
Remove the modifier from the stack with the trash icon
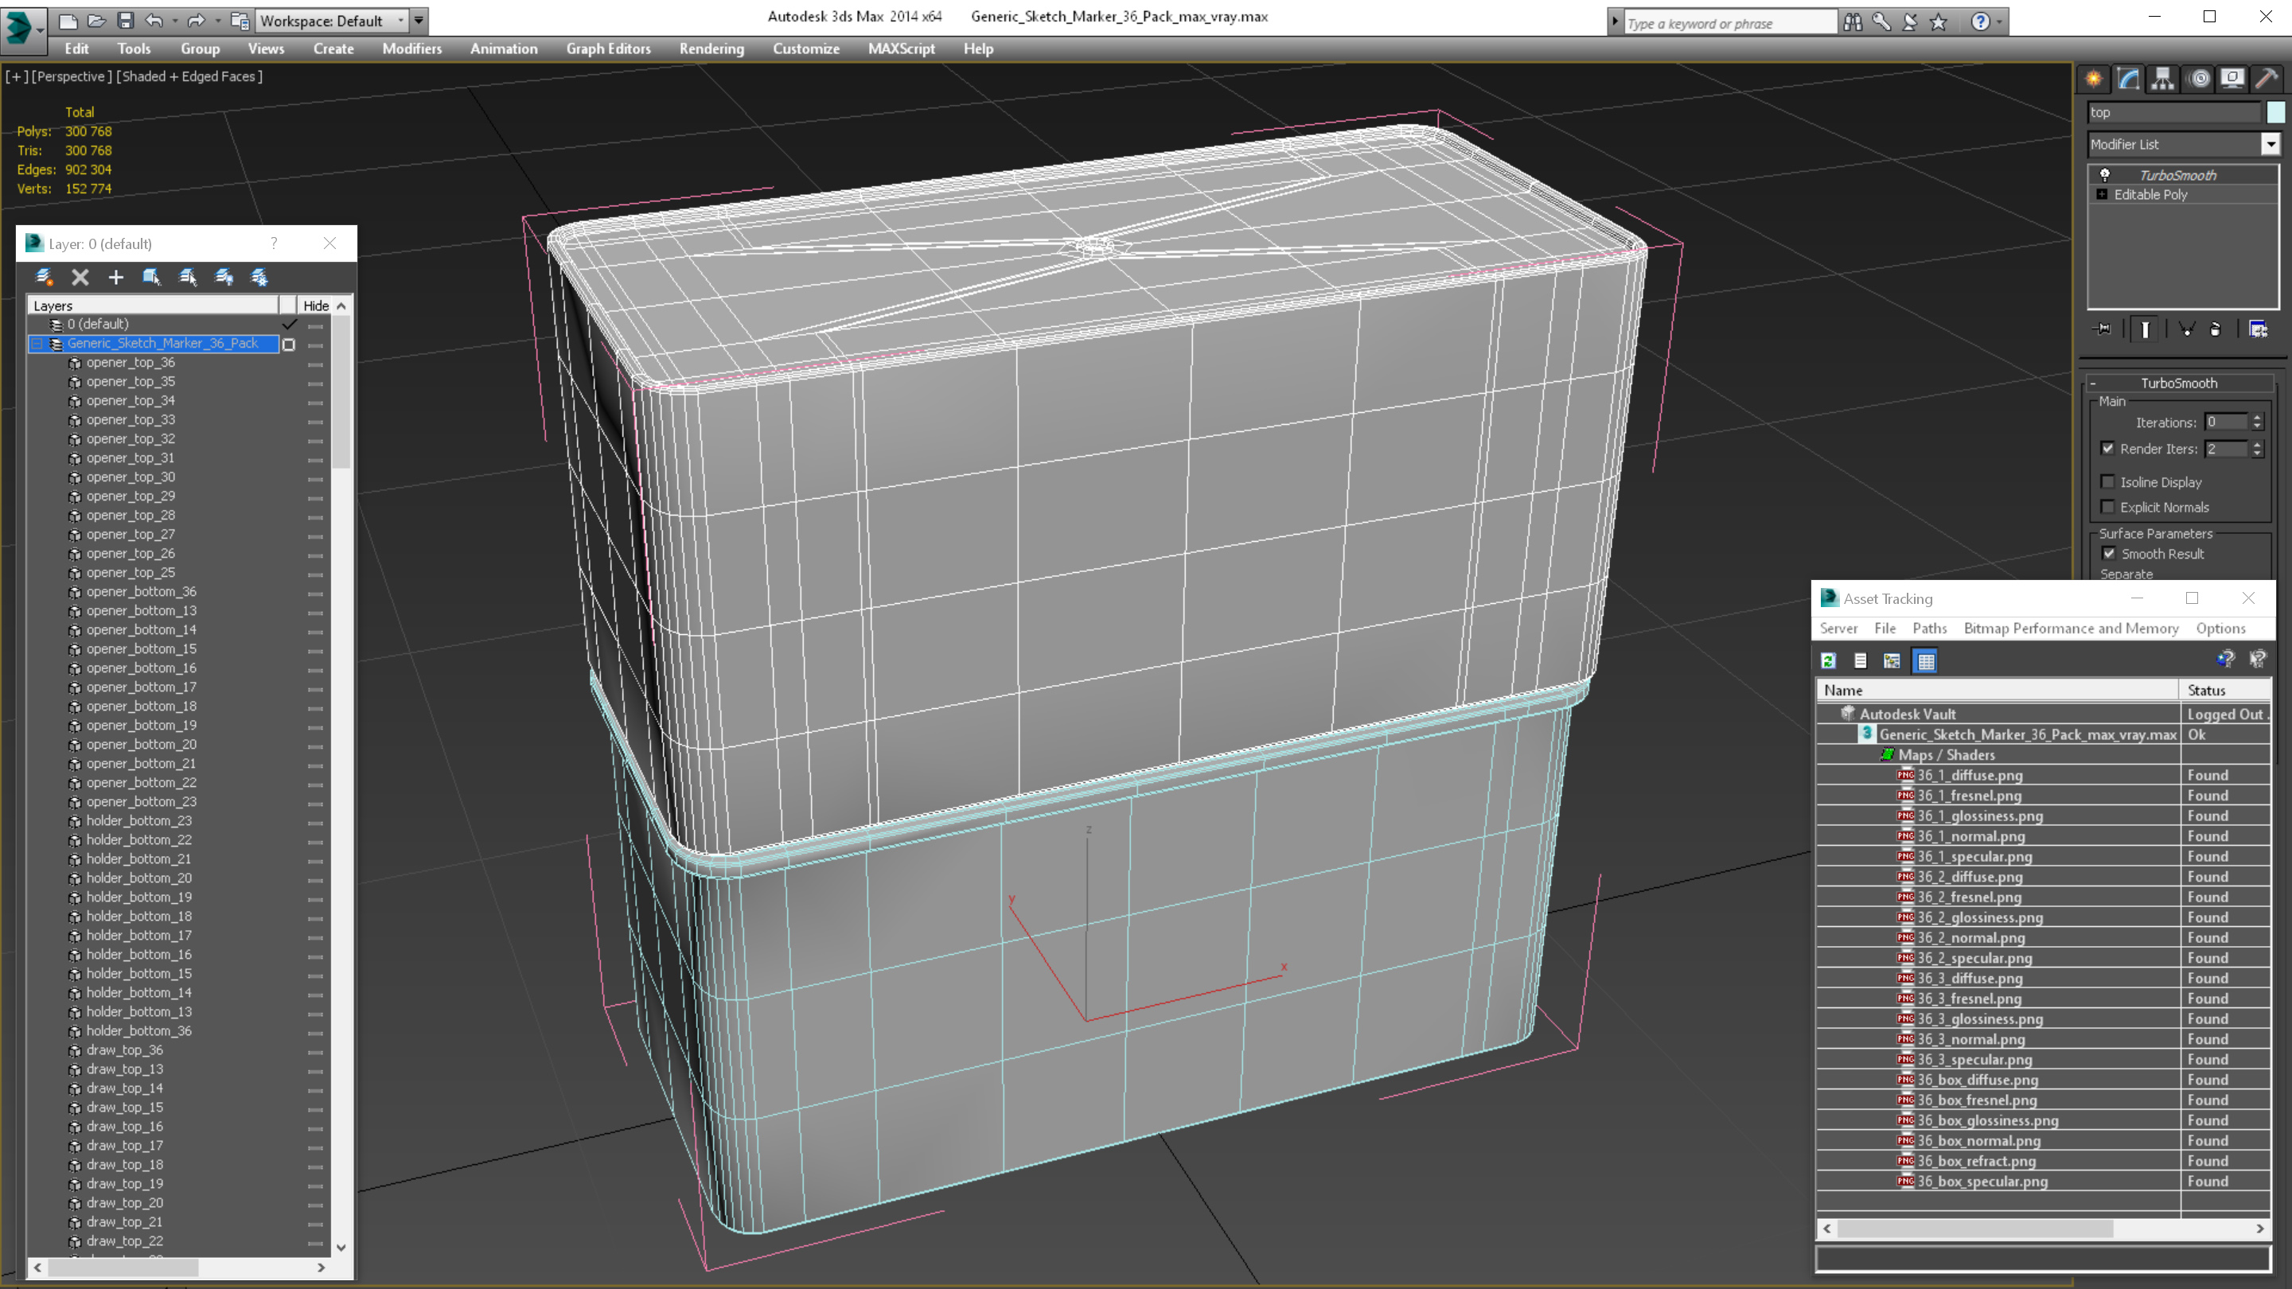point(2216,329)
